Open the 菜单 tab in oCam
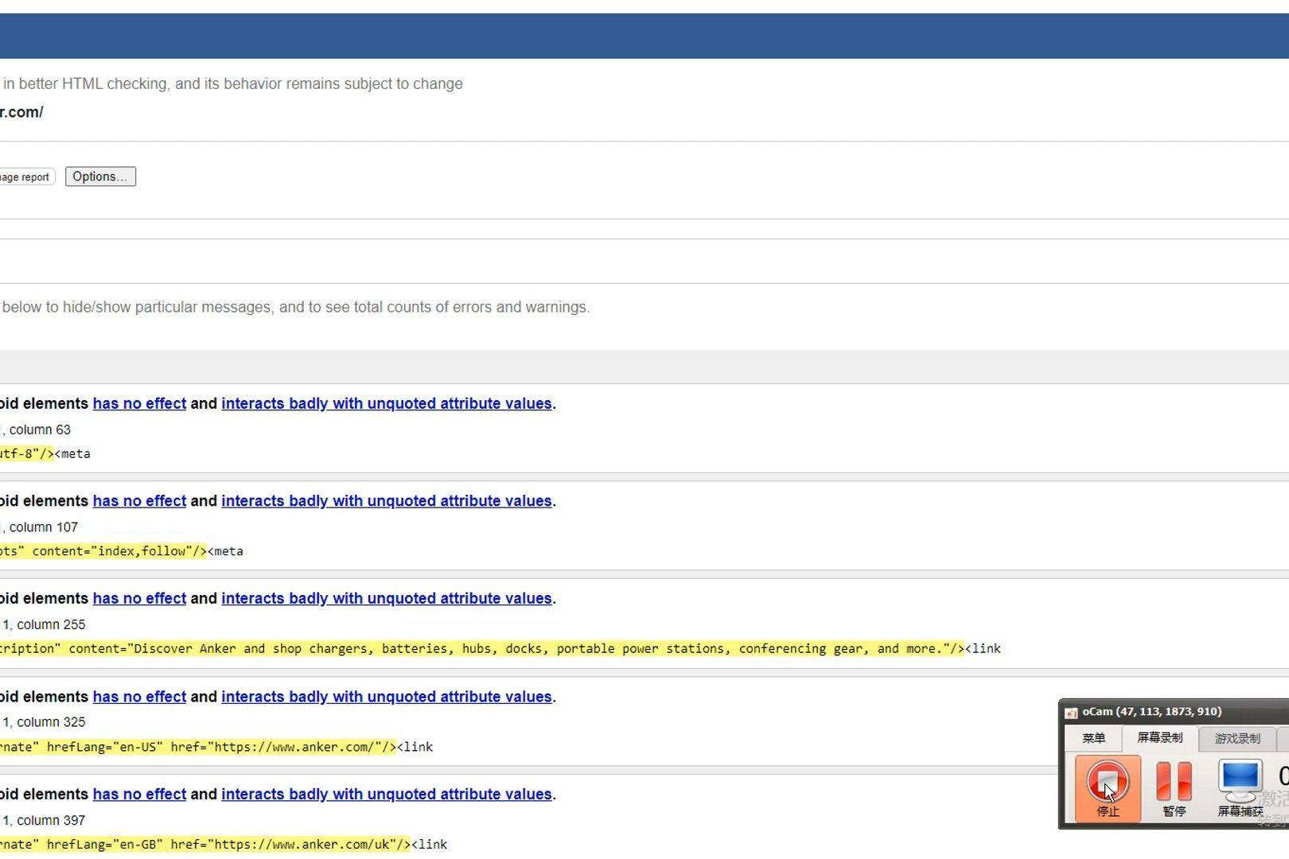The height and width of the screenshot is (859, 1289). (1093, 738)
